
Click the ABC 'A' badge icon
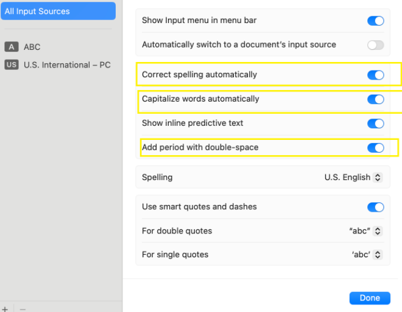(x=12, y=47)
